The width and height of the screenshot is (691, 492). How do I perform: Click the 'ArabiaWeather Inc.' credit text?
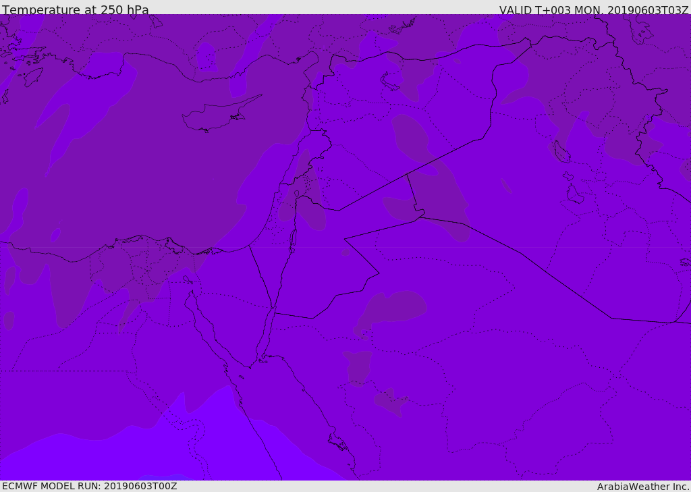click(643, 487)
